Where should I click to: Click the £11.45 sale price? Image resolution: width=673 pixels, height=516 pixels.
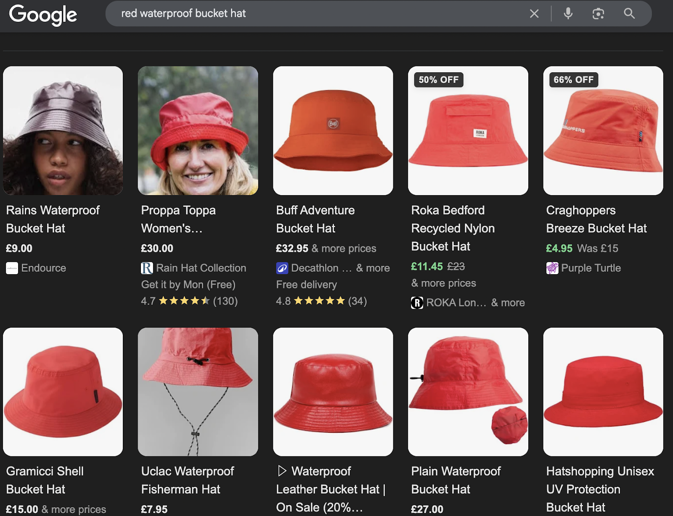pos(427,267)
